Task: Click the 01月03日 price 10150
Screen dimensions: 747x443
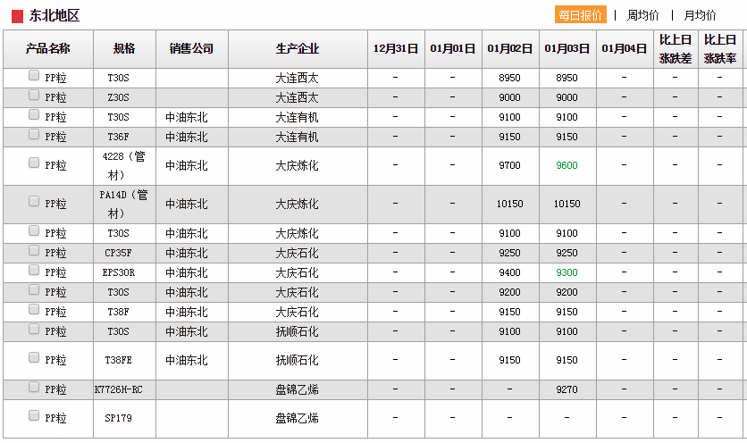Action: point(567,204)
